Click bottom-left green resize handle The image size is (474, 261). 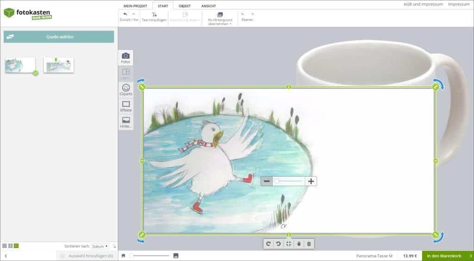click(x=142, y=235)
